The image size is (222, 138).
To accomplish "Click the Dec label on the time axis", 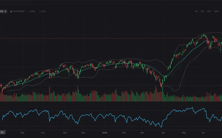I will coord(84,133).
